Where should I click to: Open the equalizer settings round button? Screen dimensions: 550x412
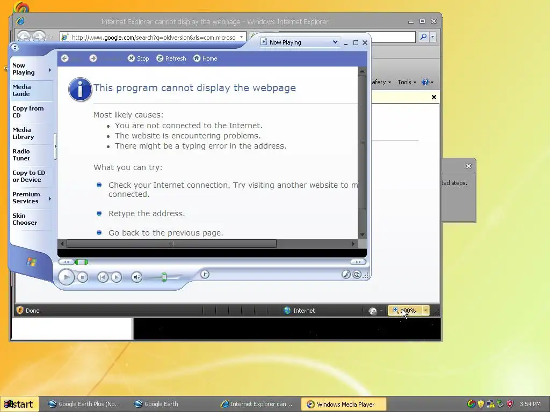[205, 274]
